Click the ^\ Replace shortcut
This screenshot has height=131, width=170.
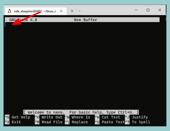(x=76, y=122)
